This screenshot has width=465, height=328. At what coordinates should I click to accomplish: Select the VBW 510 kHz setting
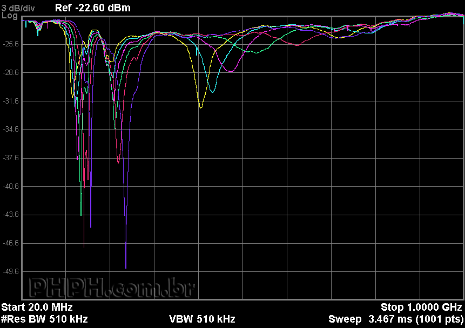[x=202, y=319]
